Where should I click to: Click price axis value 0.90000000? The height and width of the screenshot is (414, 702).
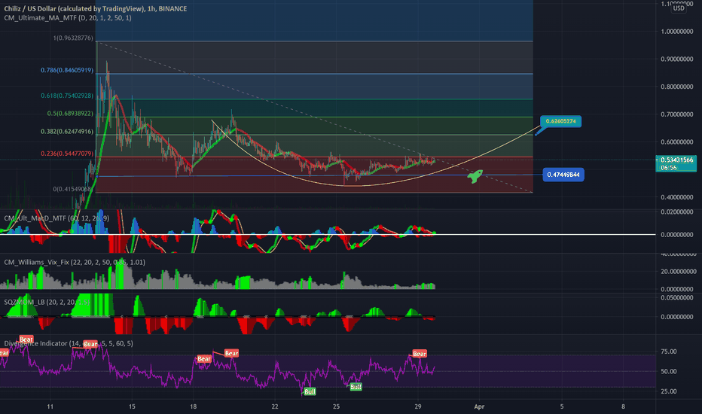pos(677,59)
